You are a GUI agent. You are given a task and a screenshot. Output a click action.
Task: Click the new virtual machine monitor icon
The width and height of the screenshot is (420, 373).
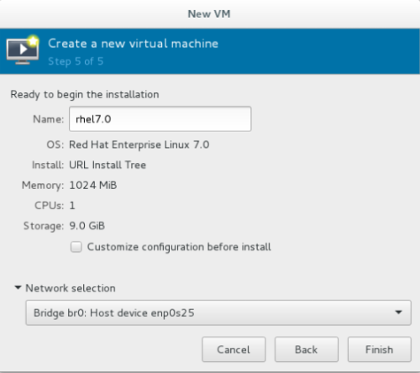point(23,50)
